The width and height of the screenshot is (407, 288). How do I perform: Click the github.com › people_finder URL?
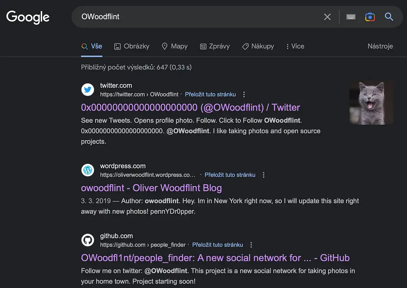(x=143, y=245)
